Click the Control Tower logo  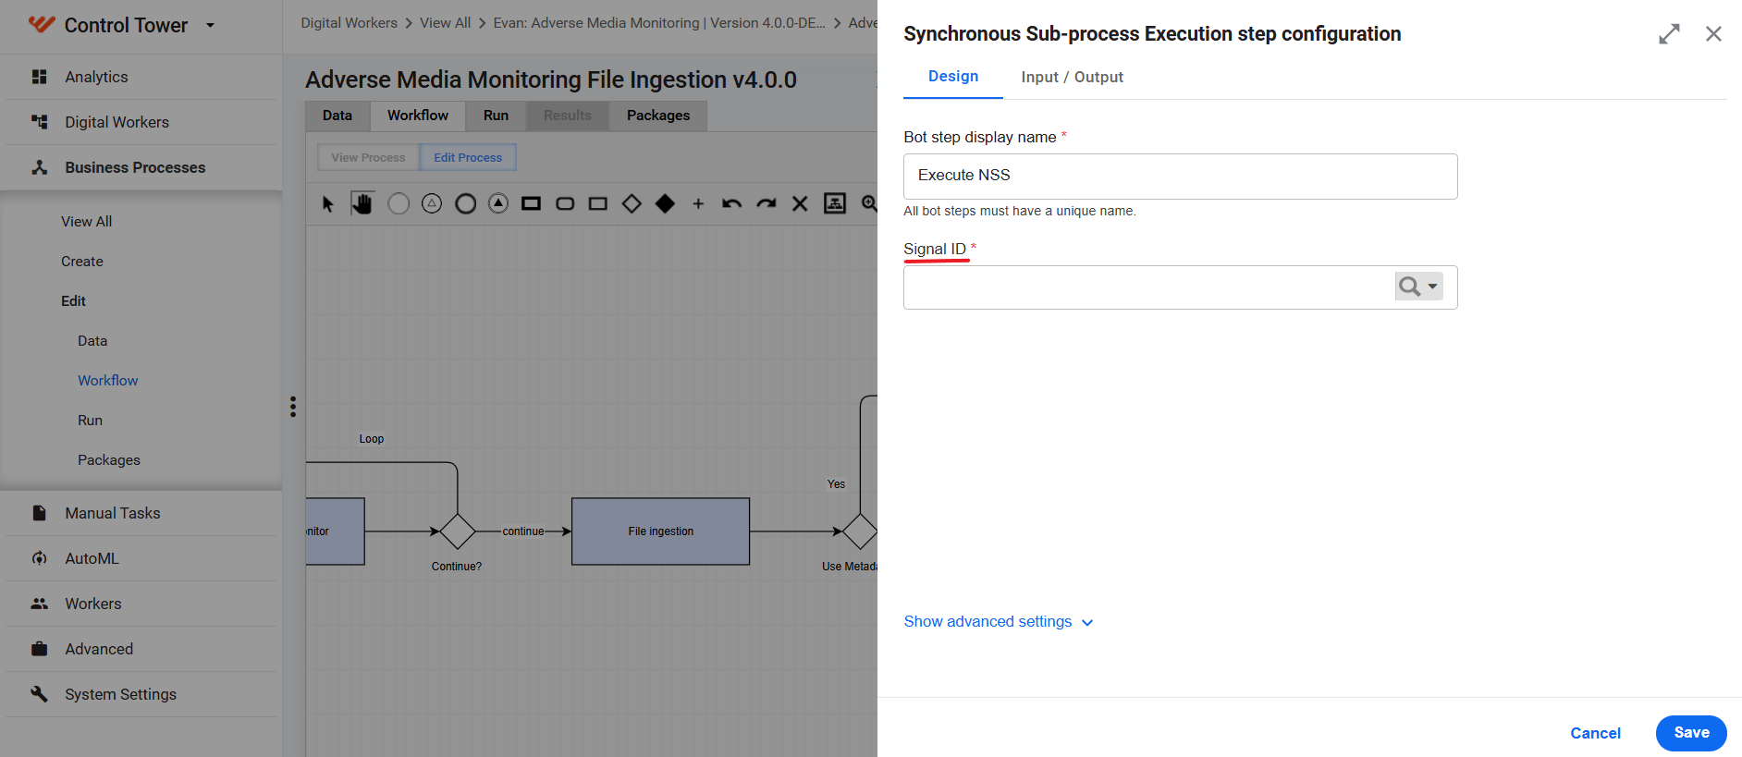(42, 24)
